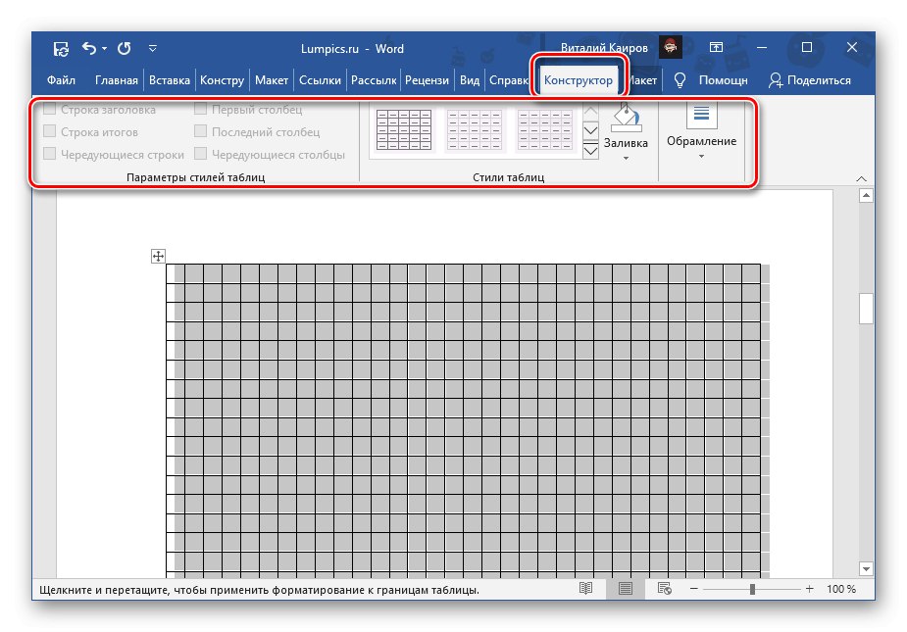Image resolution: width=907 pixels, height=632 pixels.
Task: Click the Заливка paint bucket icon
Action: [626, 118]
